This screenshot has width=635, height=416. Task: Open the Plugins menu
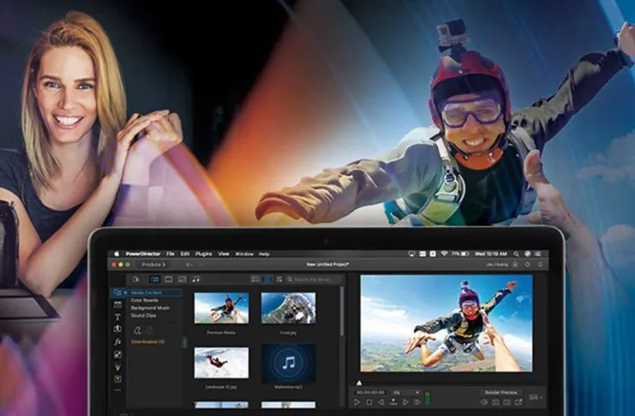[204, 254]
